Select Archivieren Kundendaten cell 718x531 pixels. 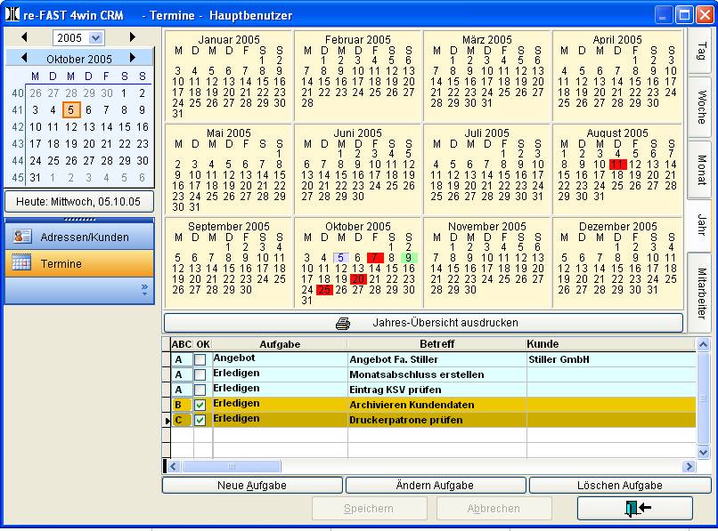437,405
